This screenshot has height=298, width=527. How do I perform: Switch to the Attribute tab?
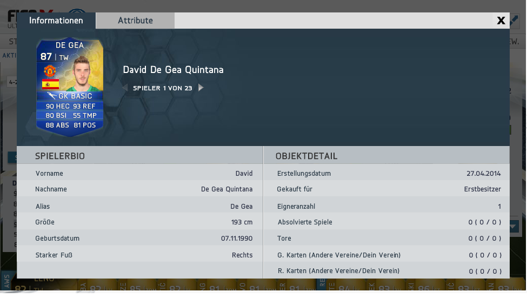click(135, 21)
